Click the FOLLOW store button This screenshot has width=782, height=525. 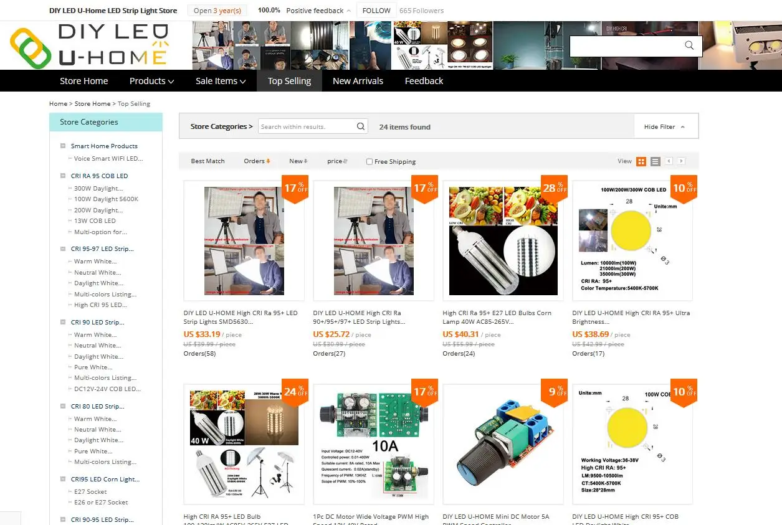[376, 11]
